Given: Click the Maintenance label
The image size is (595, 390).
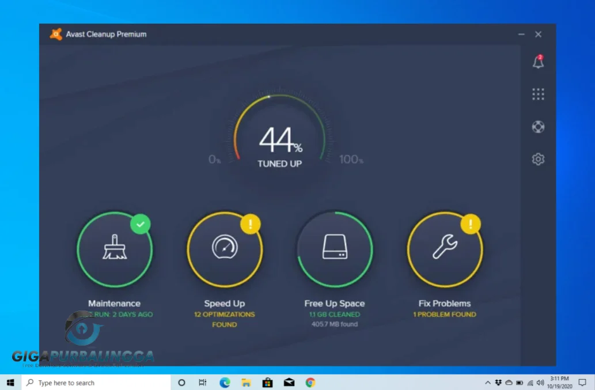Looking at the screenshot, I should (x=114, y=304).
